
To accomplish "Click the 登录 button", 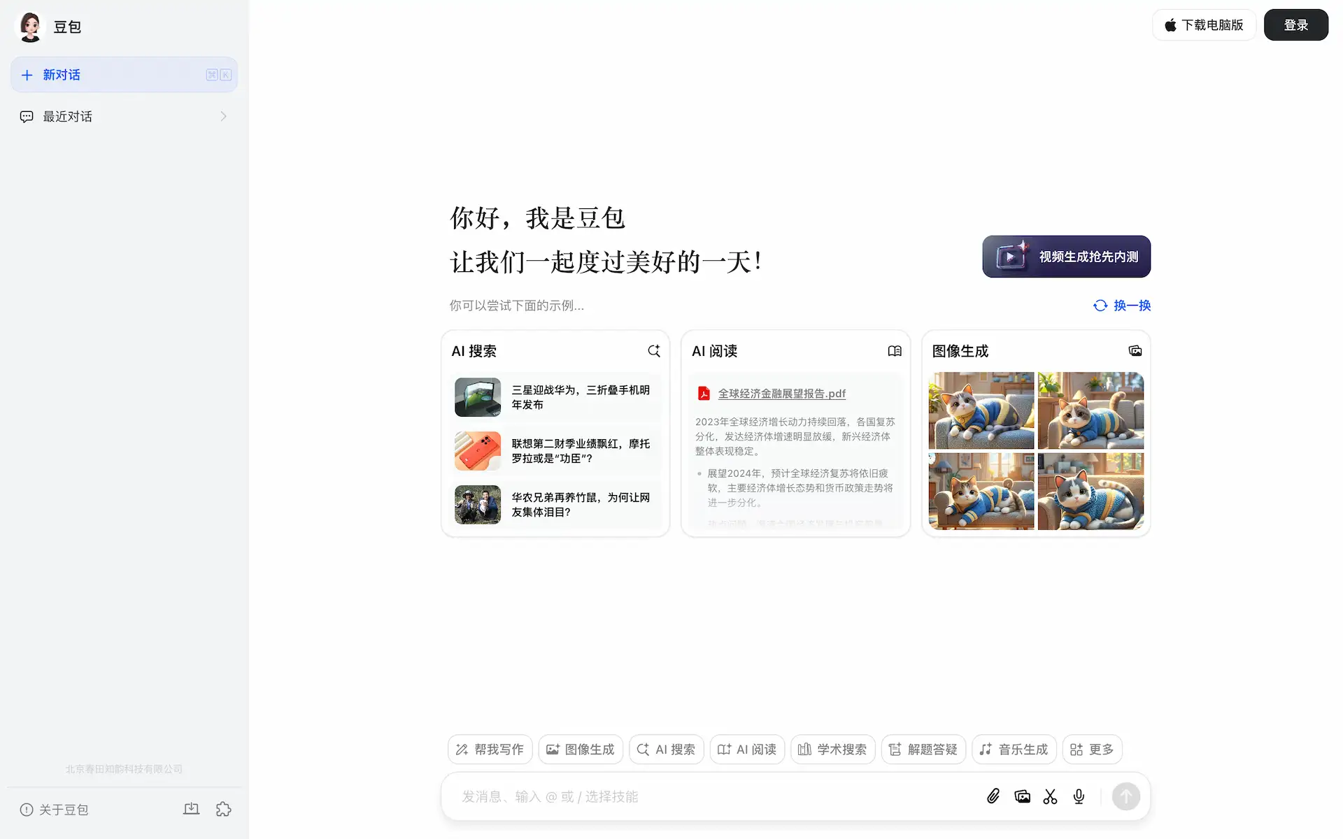I will (x=1296, y=24).
